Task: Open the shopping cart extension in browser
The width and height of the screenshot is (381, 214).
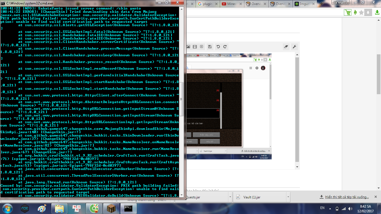Action: pyautogui.click(x=348, y=13)
